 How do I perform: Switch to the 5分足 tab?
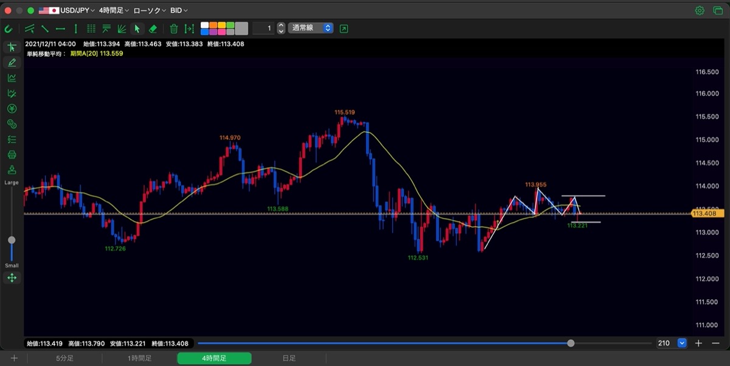point(64,359)
